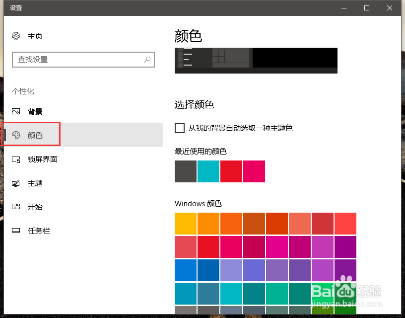The height and width of the screenshot is (318, 405).
Task: Choose lavender swatch in third row
Action: click(231, 270)
